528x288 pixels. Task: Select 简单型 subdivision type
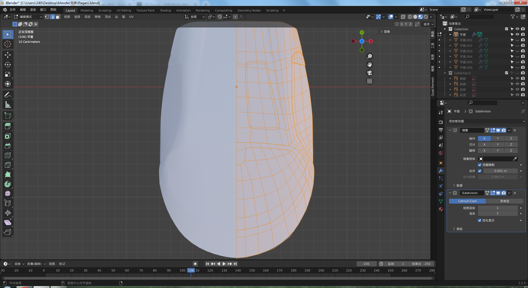(505, 201)
